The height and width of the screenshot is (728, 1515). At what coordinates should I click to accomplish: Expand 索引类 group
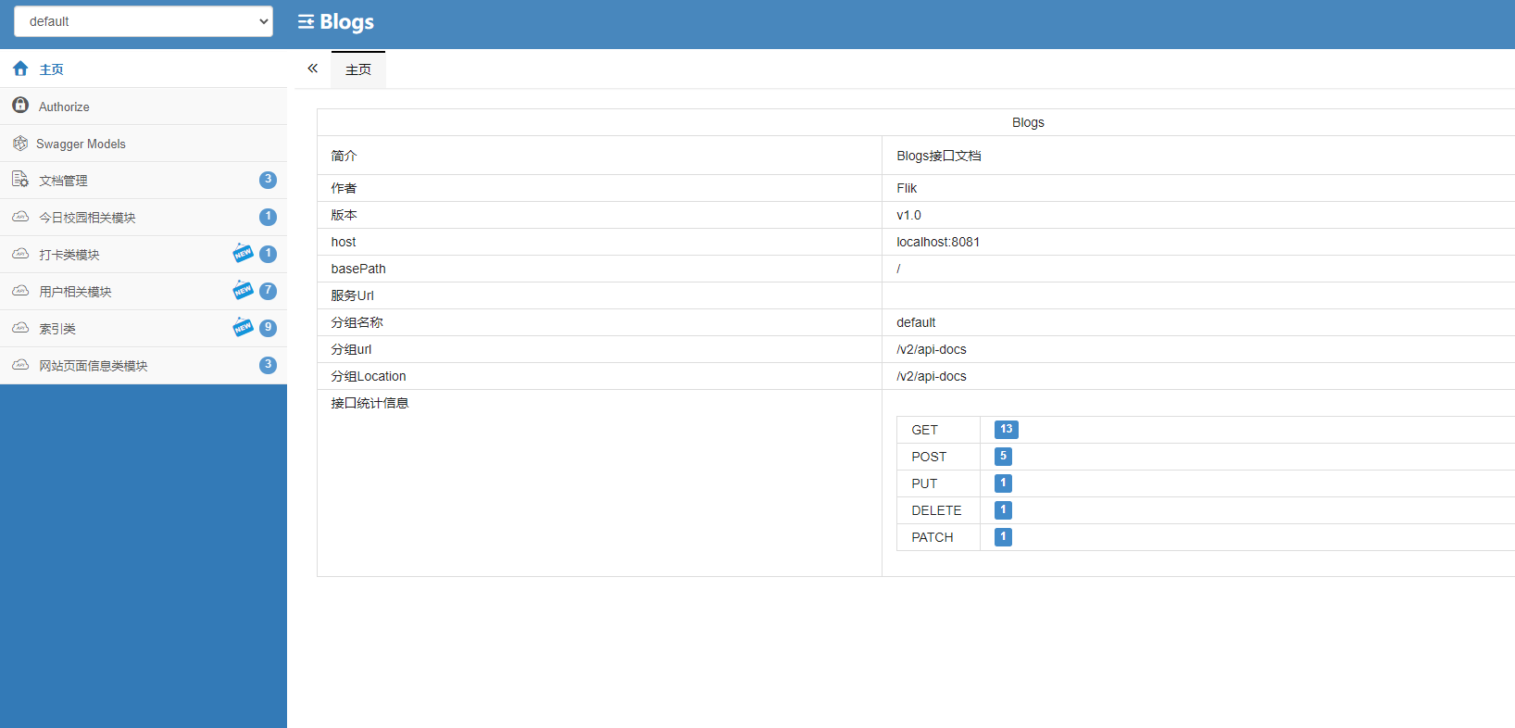(x=144, y=329)
